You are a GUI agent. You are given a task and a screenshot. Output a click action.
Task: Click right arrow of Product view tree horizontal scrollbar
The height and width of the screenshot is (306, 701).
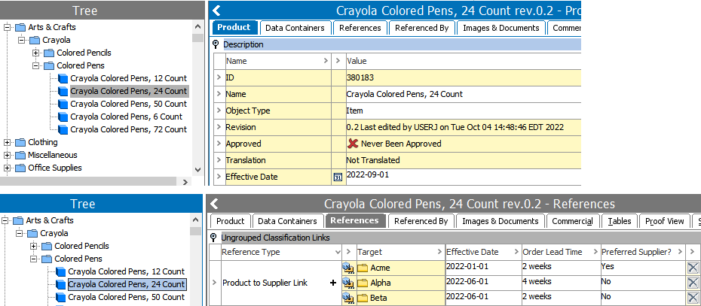point(185,181)
